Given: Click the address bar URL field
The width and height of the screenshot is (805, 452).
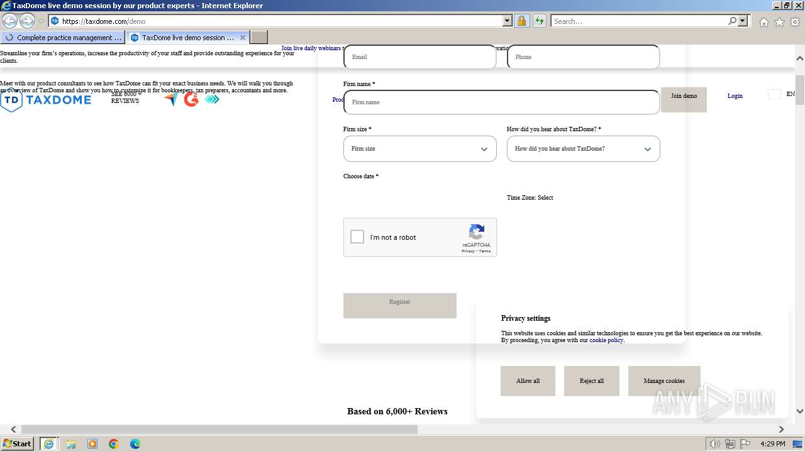Looking at the screenshot, I should coord(281,21).
